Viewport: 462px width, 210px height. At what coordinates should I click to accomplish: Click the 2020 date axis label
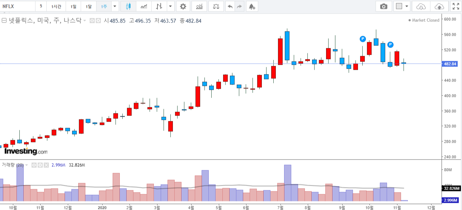pos(102,207)
